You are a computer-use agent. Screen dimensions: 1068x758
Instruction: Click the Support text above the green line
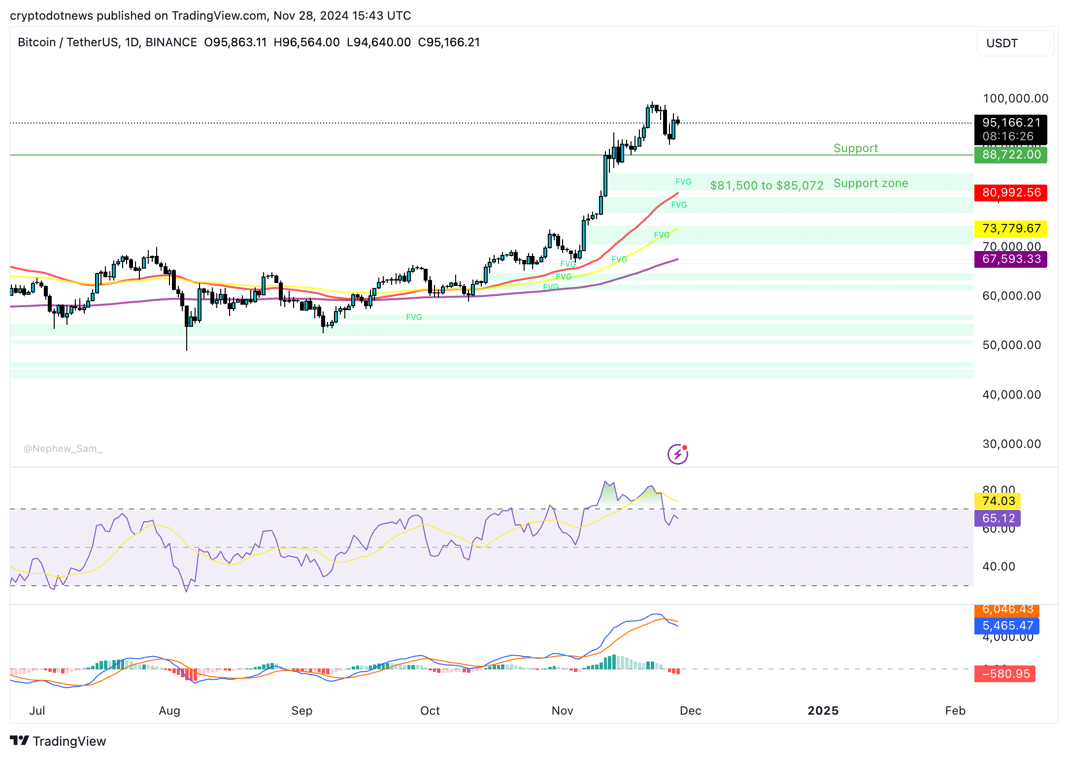click(x=856, y=148)
